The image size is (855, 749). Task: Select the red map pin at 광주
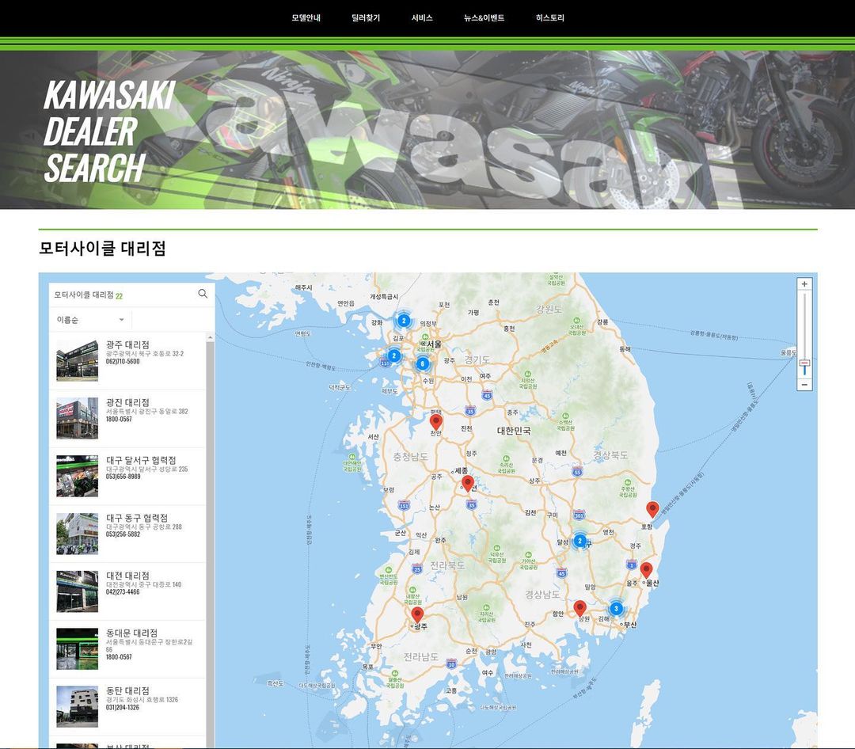point(418,614)
